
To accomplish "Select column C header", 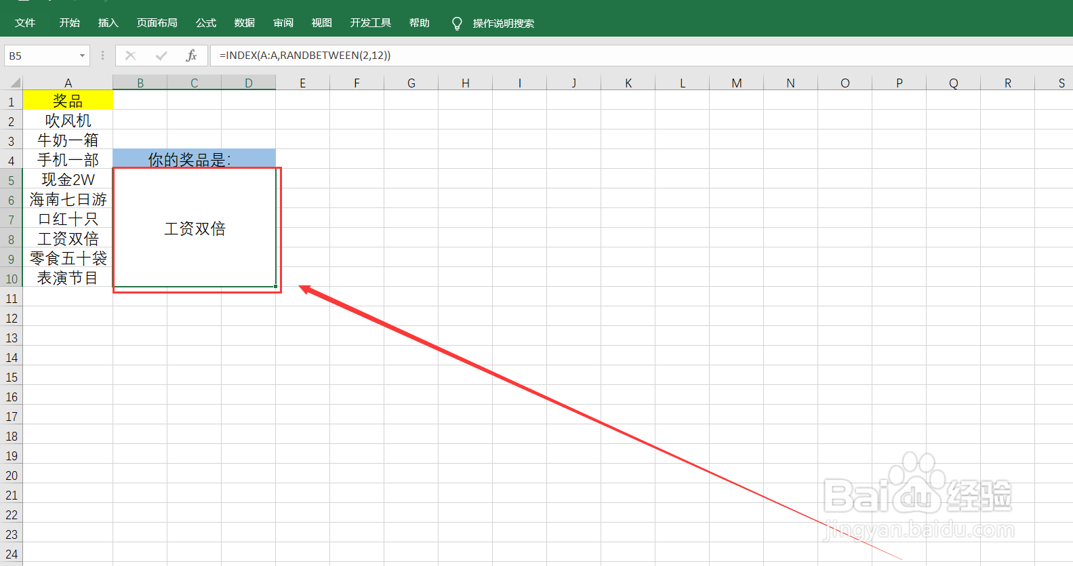I will coord(194,83).
